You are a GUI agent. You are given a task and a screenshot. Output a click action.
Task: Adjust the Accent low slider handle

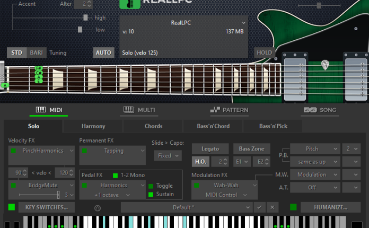[80, 29]
